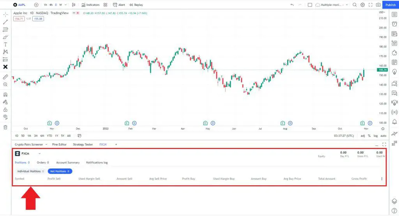399x216 pixels.
Task: Switch to the Pine Editor tab
Action: click(x=59, y=145)
